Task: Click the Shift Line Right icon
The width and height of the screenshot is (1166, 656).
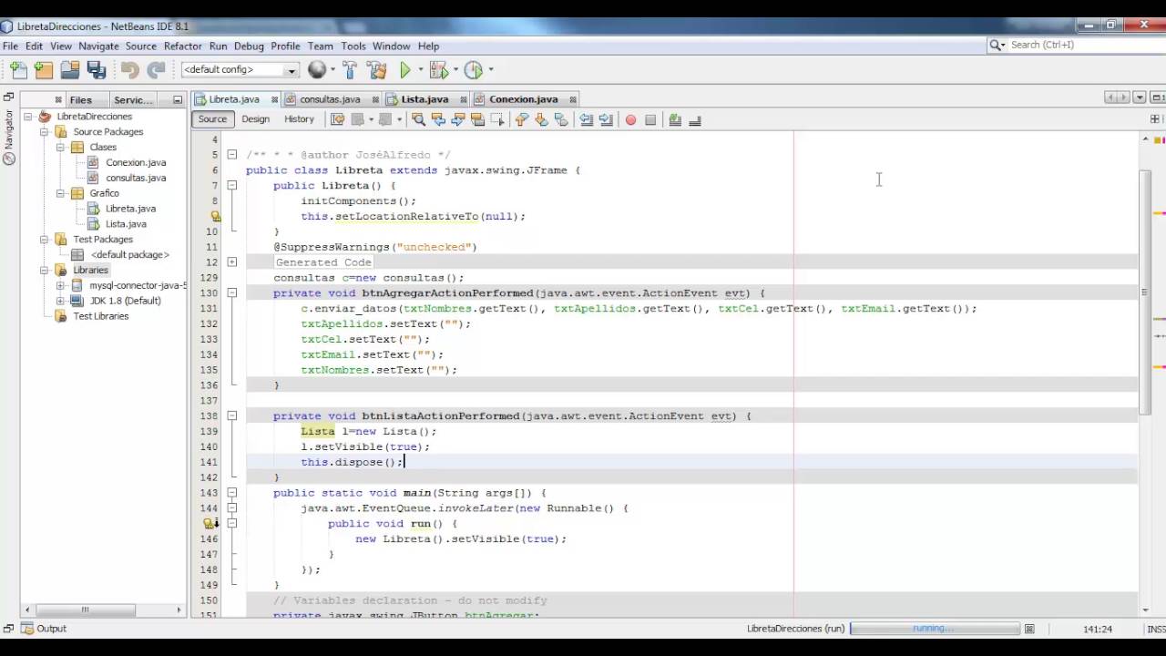Action: 606,119
